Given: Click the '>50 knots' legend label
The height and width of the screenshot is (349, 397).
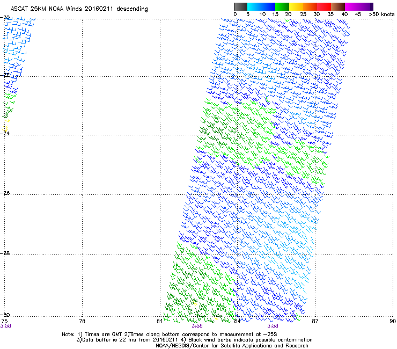Looking at the screenshot, I should pos(381,14).
